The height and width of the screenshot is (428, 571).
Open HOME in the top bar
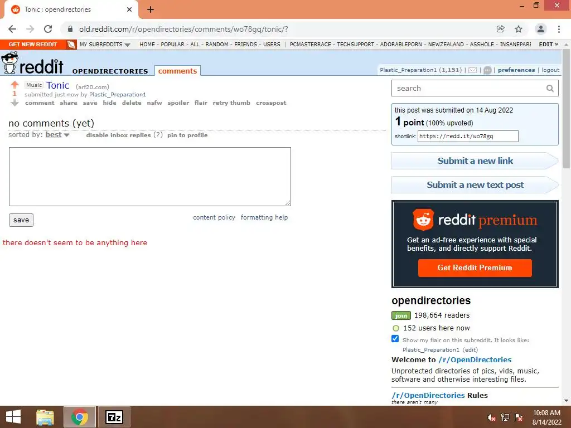(x=147, y=45)
